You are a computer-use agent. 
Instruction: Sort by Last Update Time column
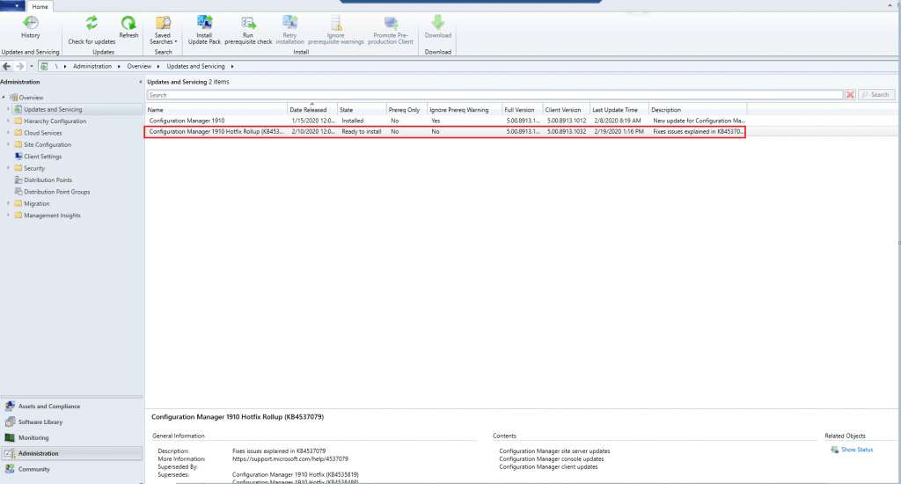point(619,110)
